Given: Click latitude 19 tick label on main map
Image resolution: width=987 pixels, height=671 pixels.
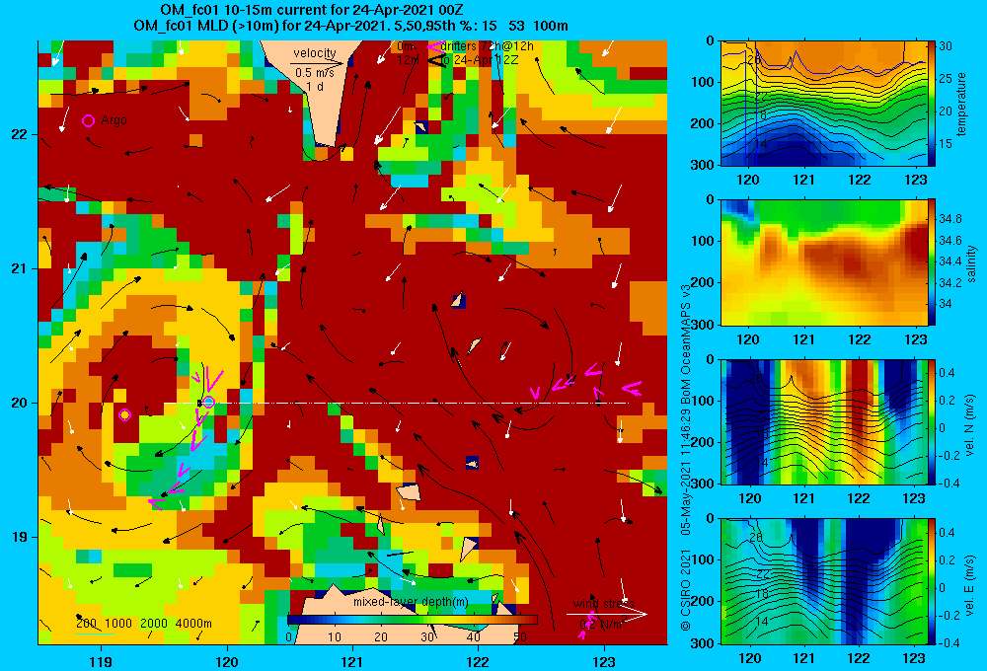Looking at the screenshot, I should coord(19,537).
